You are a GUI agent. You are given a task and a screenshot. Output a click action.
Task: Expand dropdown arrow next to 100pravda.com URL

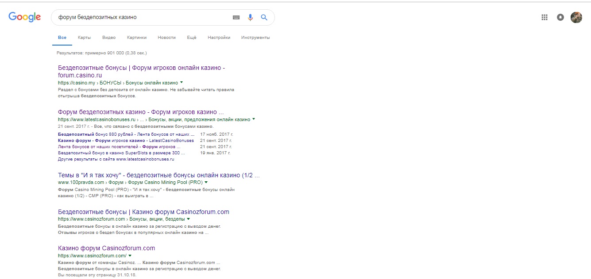pos(206,182)
